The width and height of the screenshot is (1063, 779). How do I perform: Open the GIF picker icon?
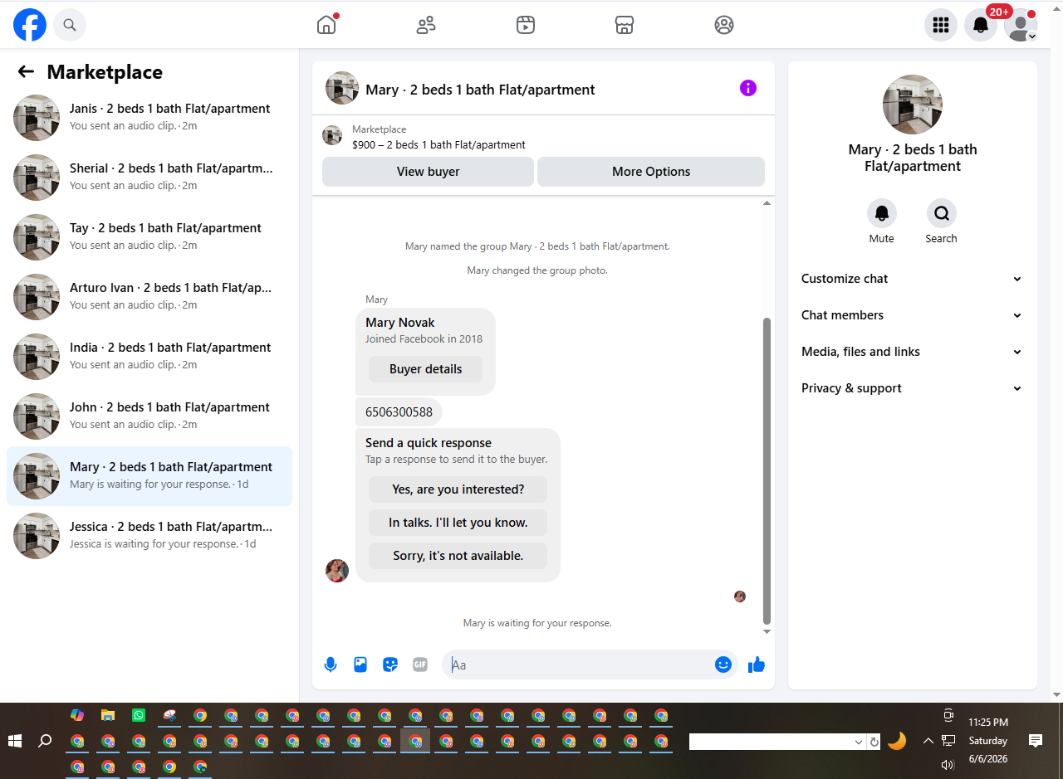pos(420,665)
